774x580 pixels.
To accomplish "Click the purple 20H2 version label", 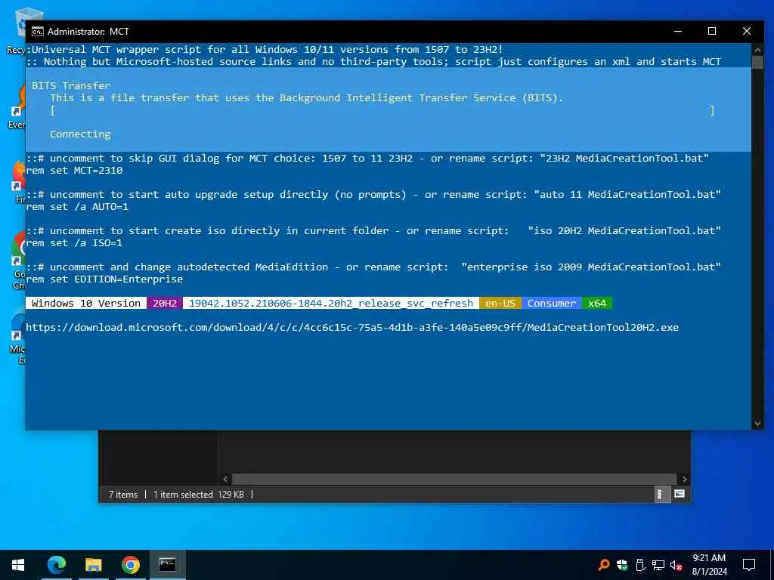I will [x=164, y=304].
